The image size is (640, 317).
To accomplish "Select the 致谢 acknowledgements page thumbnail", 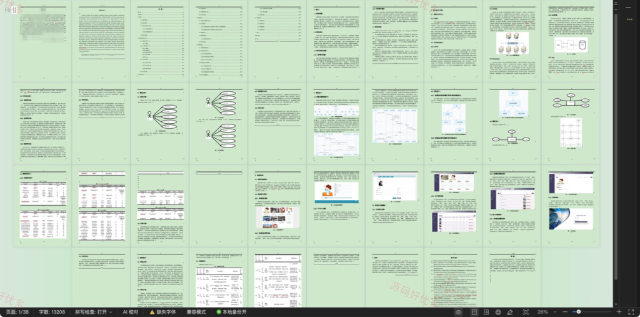I will (x=511, y=278).
